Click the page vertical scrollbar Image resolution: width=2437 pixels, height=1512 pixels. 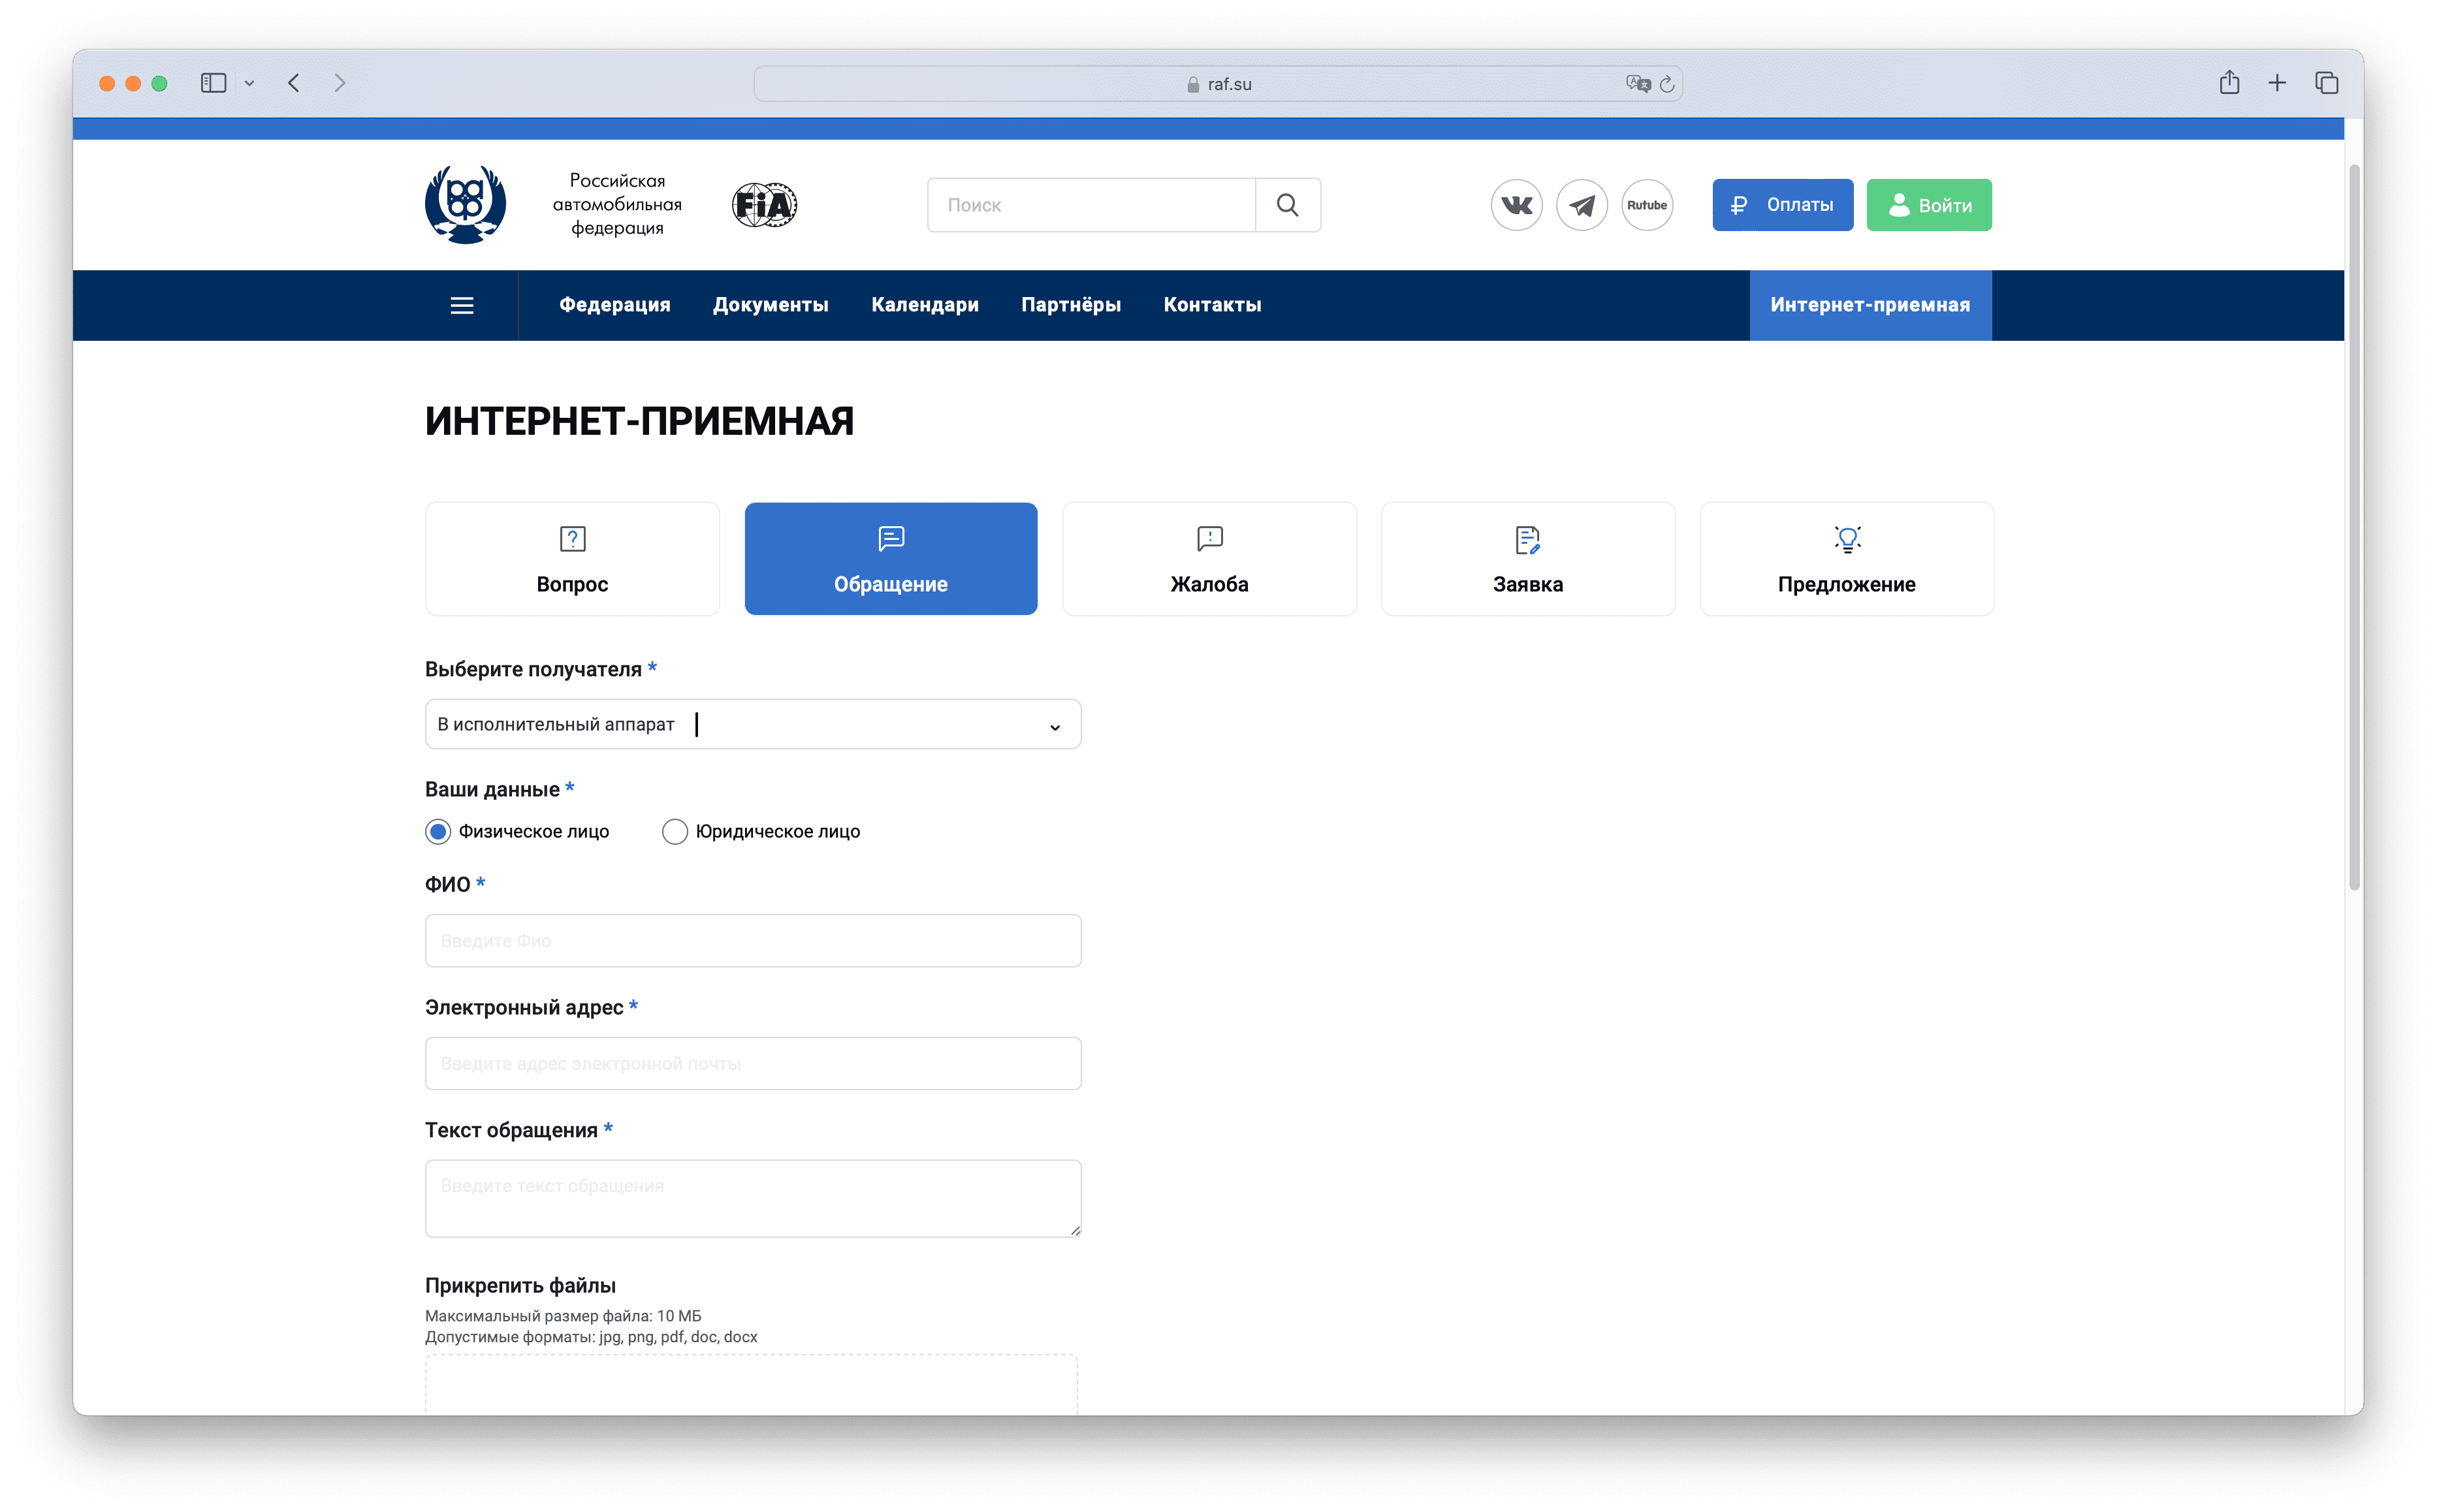(2354, 527)
